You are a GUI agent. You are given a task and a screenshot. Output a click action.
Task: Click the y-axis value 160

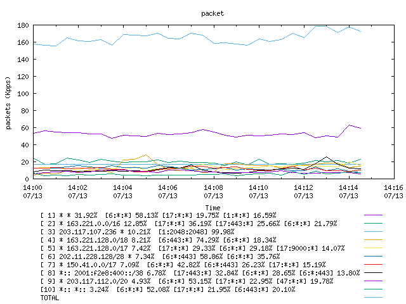23,42
